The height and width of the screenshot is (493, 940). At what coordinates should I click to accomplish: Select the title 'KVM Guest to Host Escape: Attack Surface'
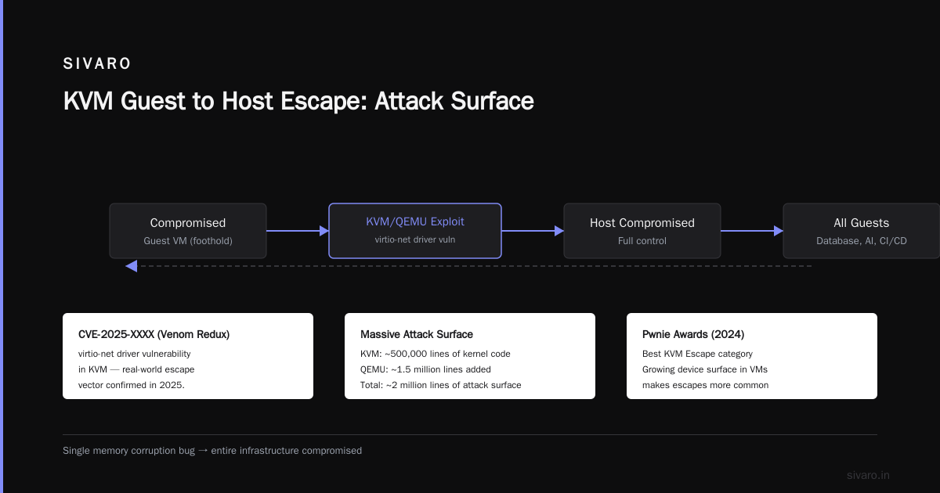pos(298,101)
